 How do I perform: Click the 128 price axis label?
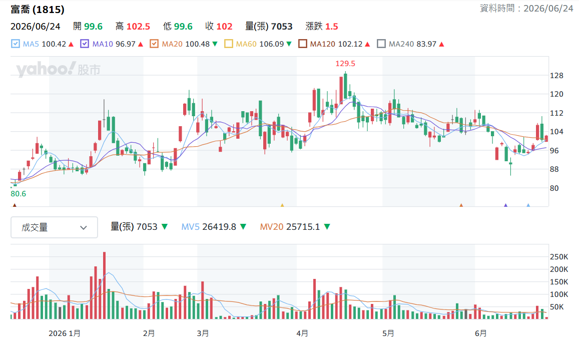556,76
